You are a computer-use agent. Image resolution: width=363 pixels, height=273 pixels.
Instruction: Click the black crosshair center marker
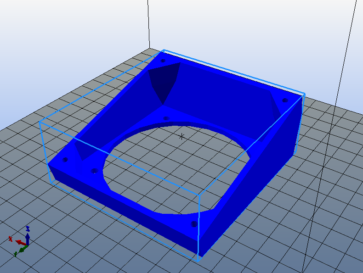[x=181, y=136]
